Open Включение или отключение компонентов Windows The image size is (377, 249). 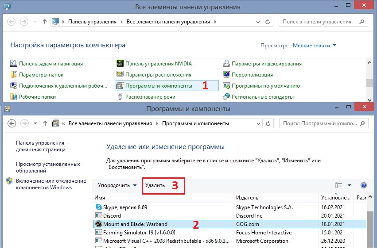[x=51, y=184]
